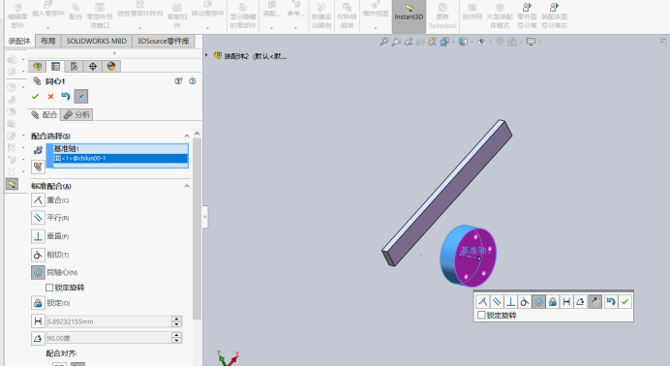This screenshot has width=670, height=367.
Task: Flip mate alignment in the floating toolbar
Action: (594, 301)
